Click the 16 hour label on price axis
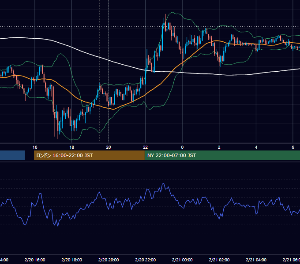Screen dimensions: 300x264 (x=35, y=147)
